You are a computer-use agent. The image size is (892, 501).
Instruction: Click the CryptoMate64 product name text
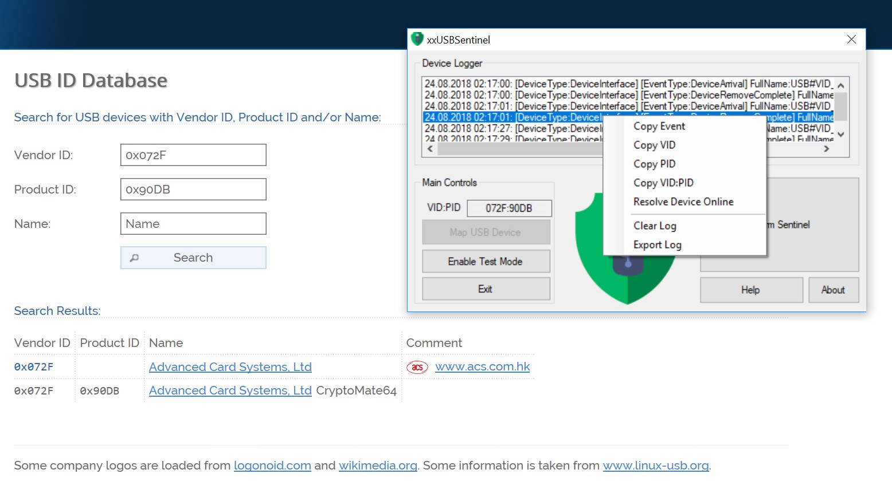357,390
